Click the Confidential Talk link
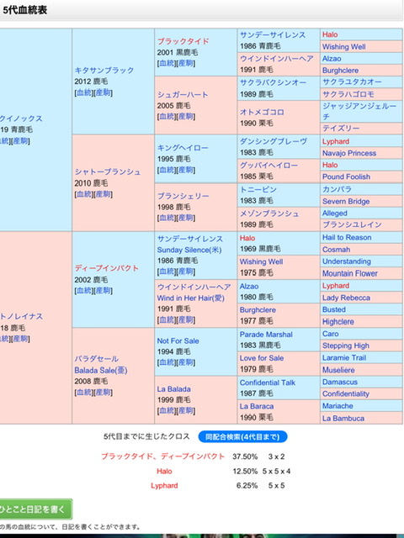The image size is (404, 538). (268, 382)
